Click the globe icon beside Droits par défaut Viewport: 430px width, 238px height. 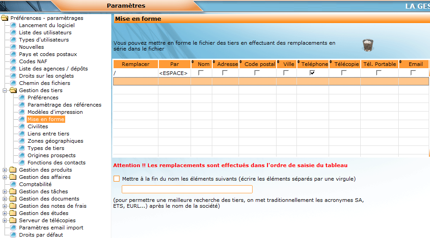pos(13,235)
